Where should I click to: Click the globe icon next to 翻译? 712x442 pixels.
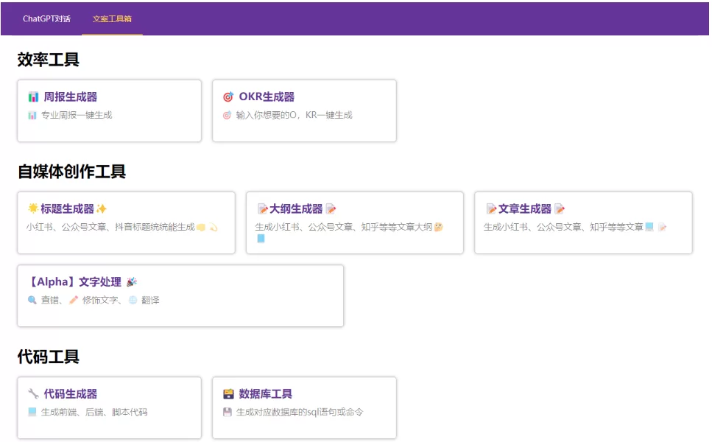click(x=133, y=301)
